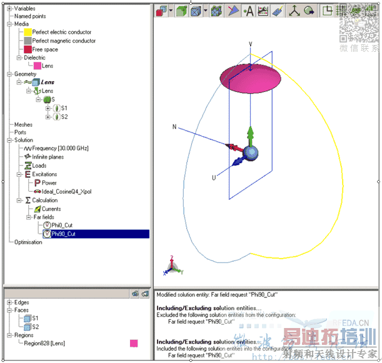382x363 pixels.
Task: Select Named points in the tree
Action: [x=30, y=16]
